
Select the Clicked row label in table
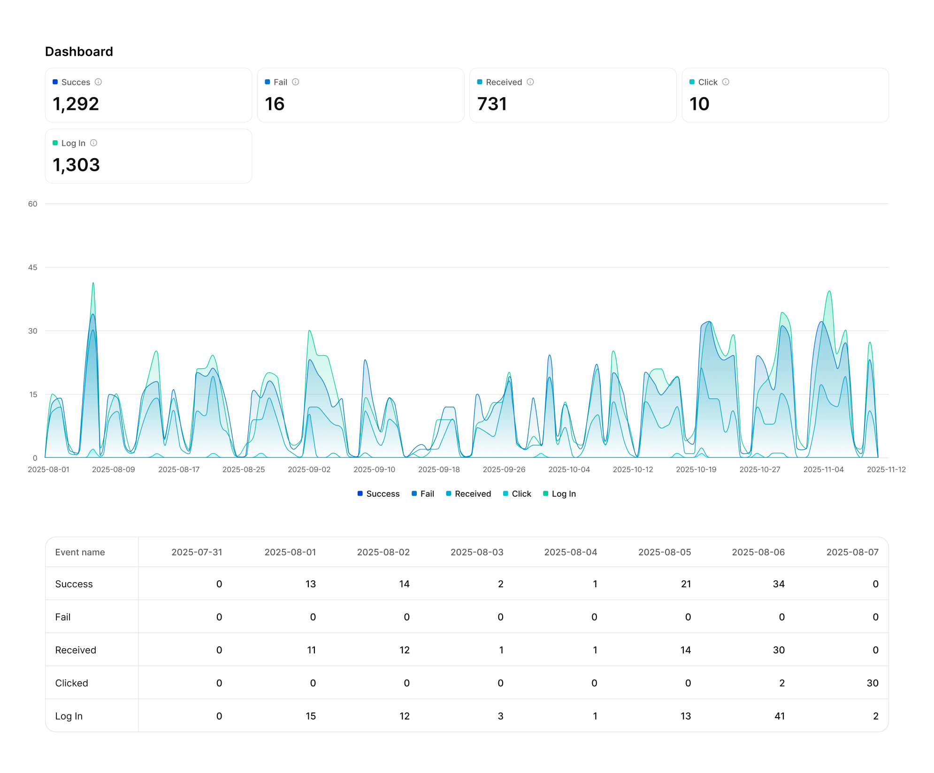coord(72,683)
